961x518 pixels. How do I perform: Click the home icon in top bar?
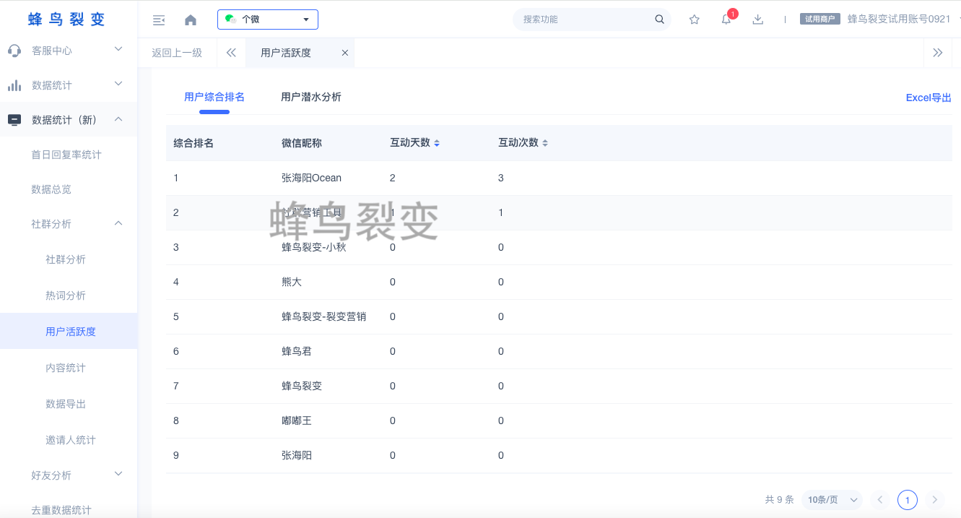(191, 20)
